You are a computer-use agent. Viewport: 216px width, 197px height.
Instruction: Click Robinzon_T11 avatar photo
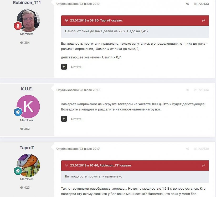(28, 20)
